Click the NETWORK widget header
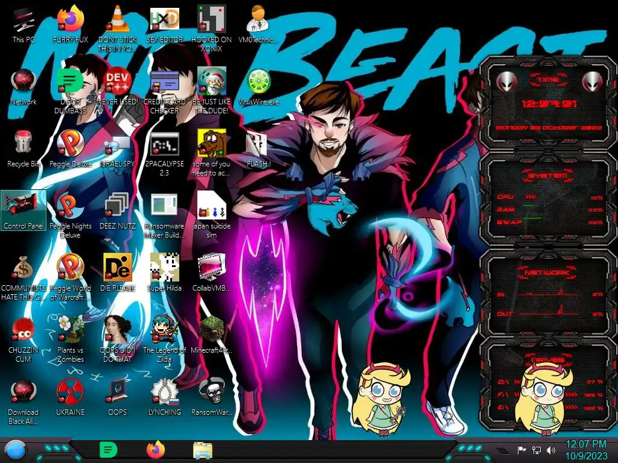The height and width of the screenshot is (463, 618). pos(548,272)
